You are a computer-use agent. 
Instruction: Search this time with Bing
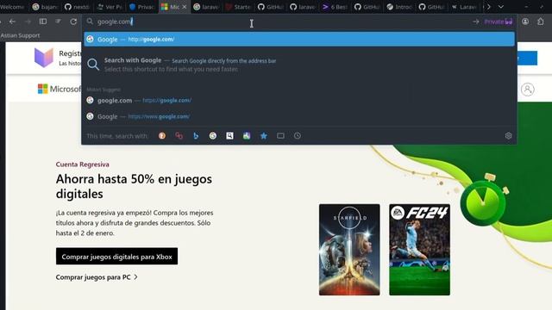click(x=196, y=136)
